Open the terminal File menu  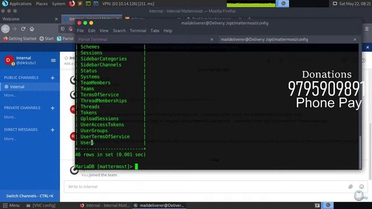[x=80, y=31]
